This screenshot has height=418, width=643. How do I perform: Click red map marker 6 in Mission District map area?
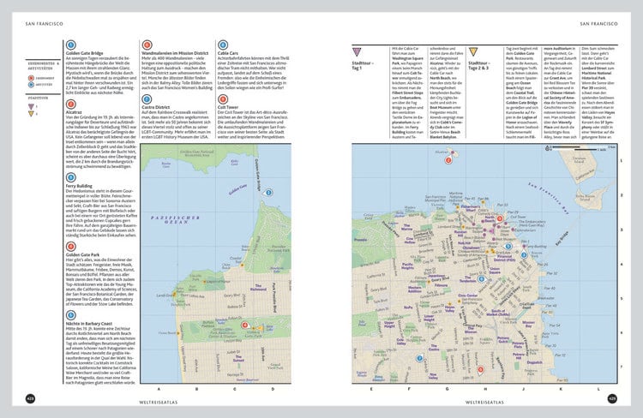click(x=481, y=370)
